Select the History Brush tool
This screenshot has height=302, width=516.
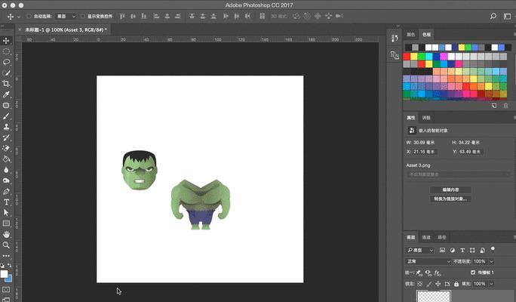tap(6, 137)
